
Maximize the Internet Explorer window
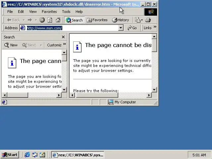click(148, 4)
